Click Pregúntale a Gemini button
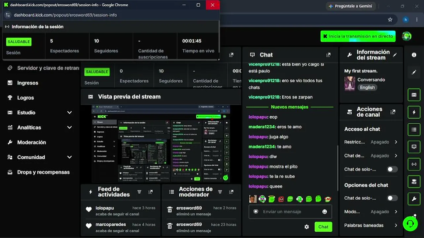The image size is (424, 238). pyautogui.click(x=351, y=6)
